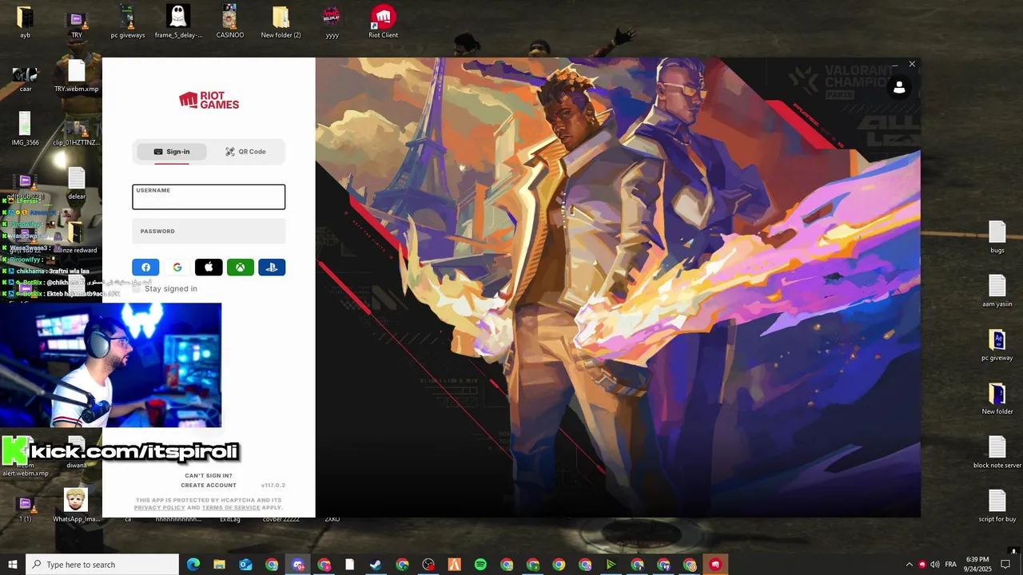The height and width of the screenshot is (575, 1023).
Task: Sign in with Google icon
Action: click(x=177, y=268)
